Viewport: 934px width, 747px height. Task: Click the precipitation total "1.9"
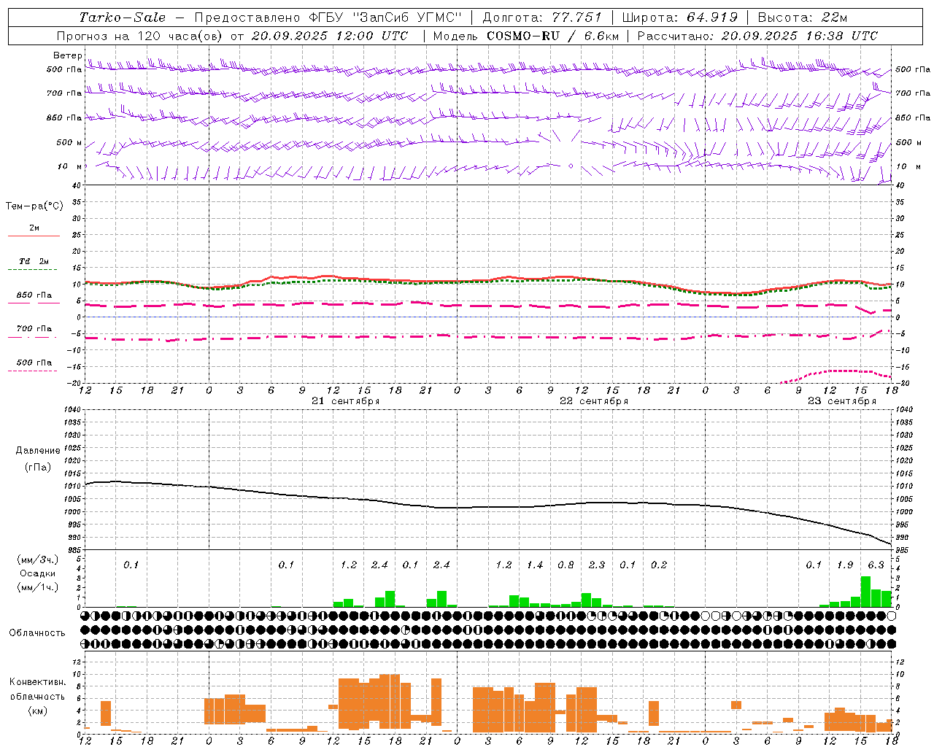[845, 565]
